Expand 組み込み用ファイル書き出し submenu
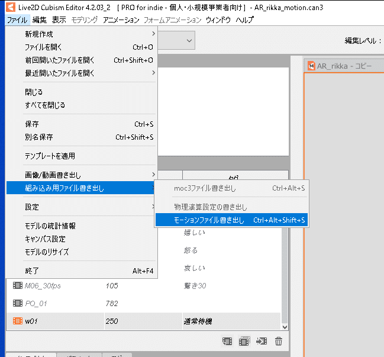The height and width of the screenshot is (357, 384). pos(82,188)
